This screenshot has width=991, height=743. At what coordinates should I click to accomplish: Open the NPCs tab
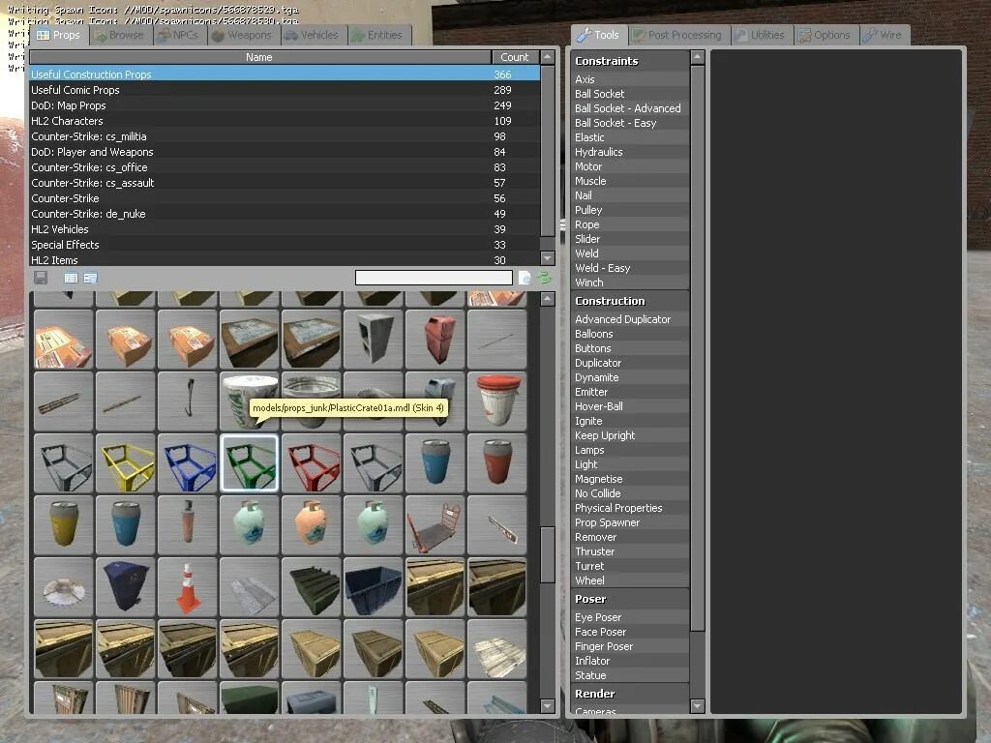click(179, 35)
